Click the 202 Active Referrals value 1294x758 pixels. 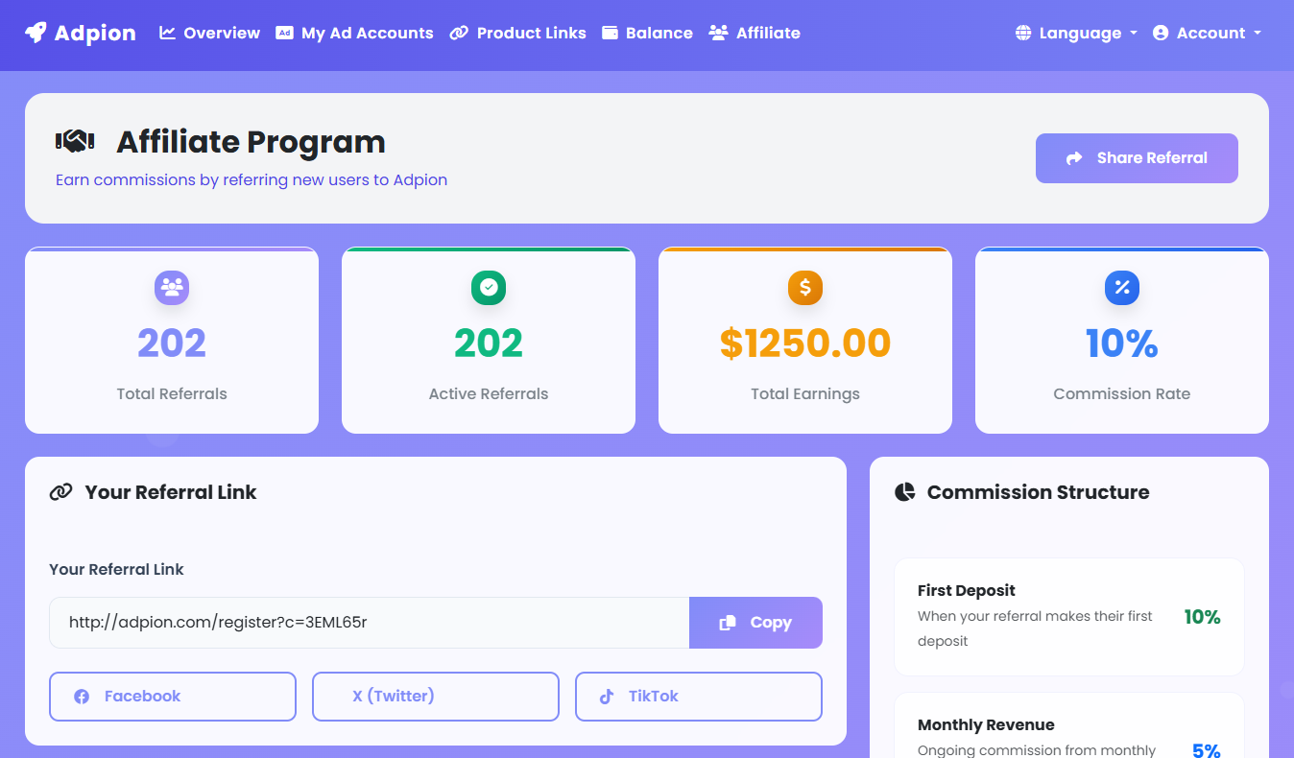point(489,343)
